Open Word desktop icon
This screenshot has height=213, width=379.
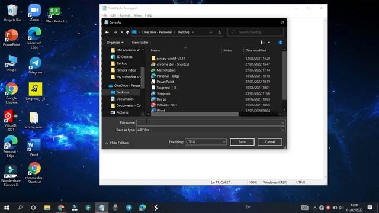(34, 147)
